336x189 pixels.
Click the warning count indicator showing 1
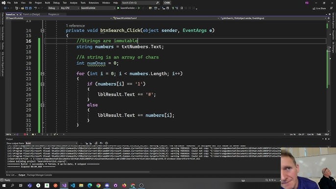[34, 134]
